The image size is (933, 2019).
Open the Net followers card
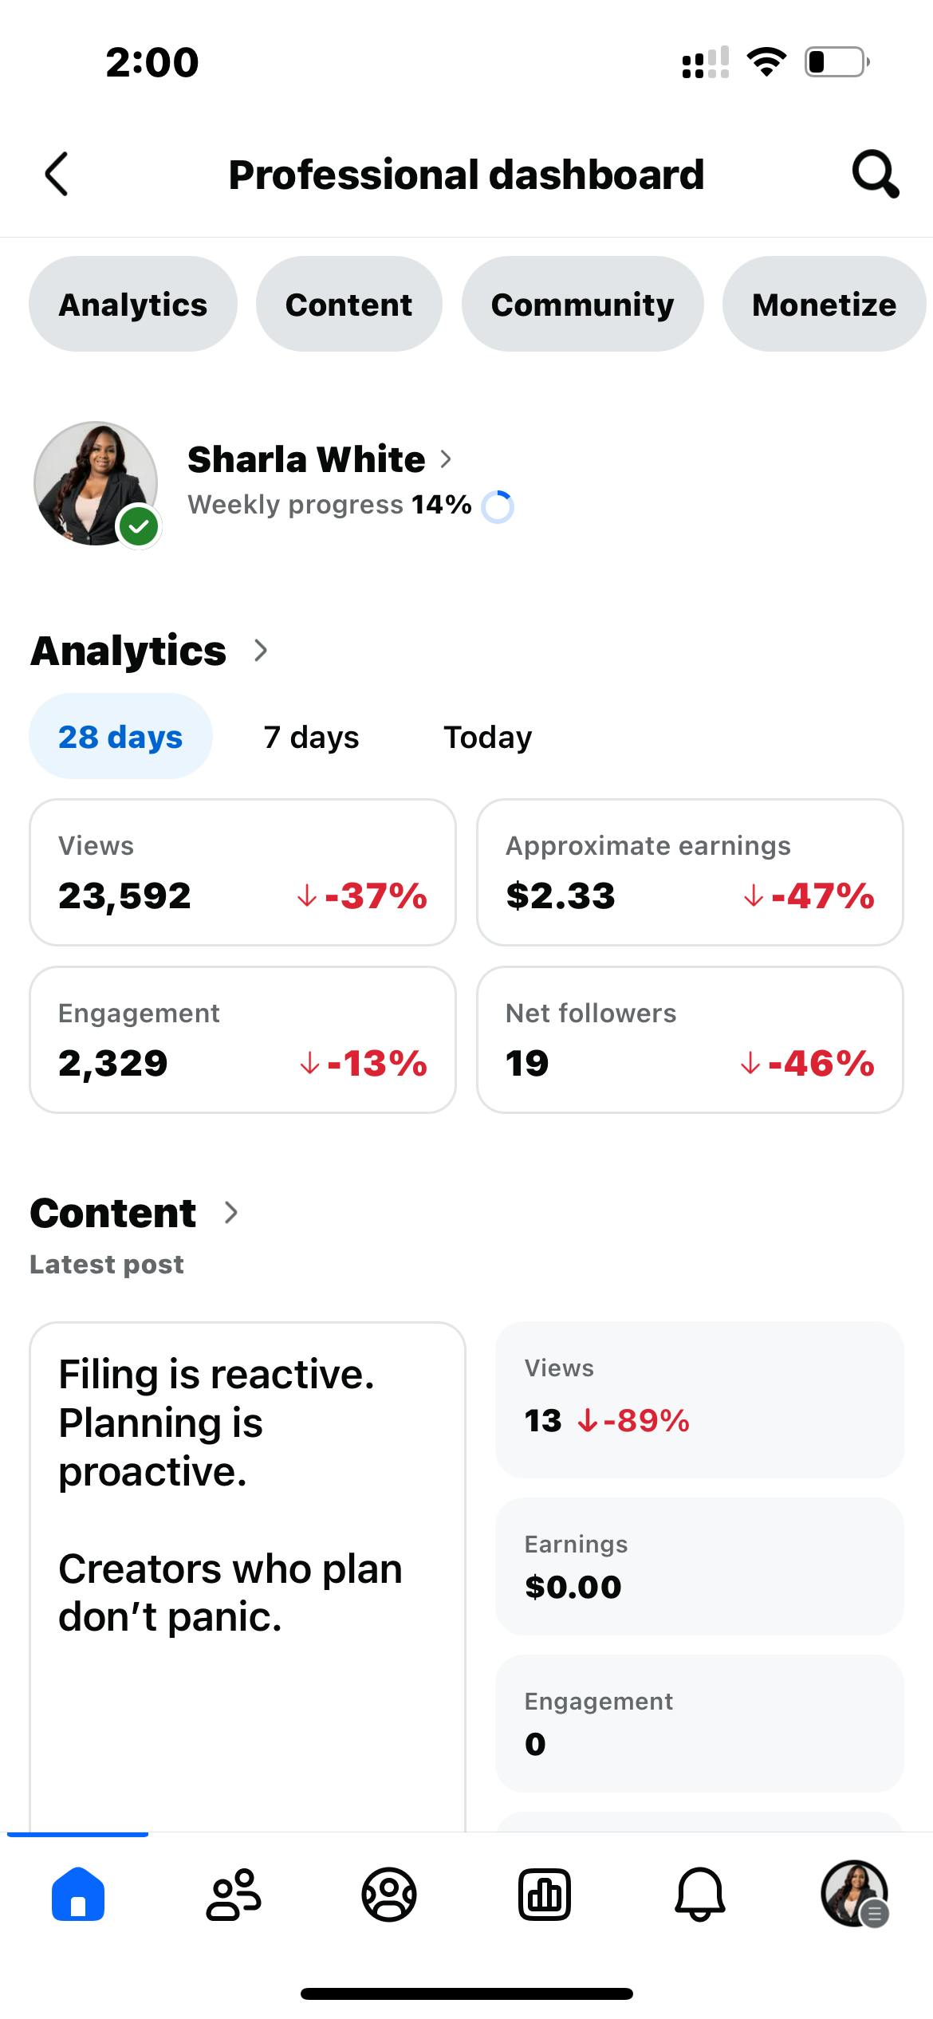coord(690,1040)
